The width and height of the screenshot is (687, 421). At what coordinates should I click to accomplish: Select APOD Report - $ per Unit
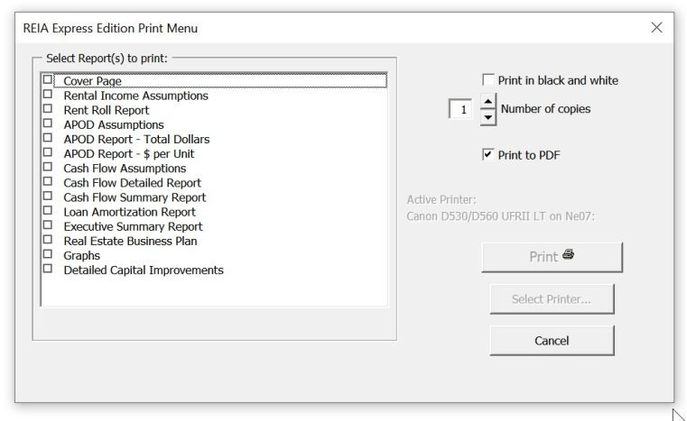pyautogui.click(x=48, y=152)
